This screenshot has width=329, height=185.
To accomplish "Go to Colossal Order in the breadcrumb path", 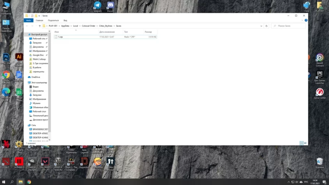I will point(88,26).
